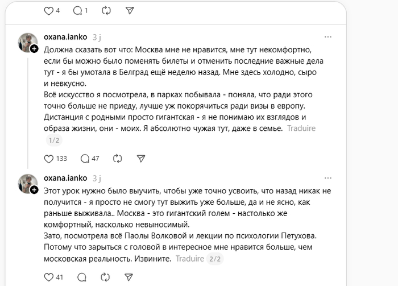The width and height of the screenshot is (398, 286).
Task: Repost the post with 133 likes
Action: 118,159
